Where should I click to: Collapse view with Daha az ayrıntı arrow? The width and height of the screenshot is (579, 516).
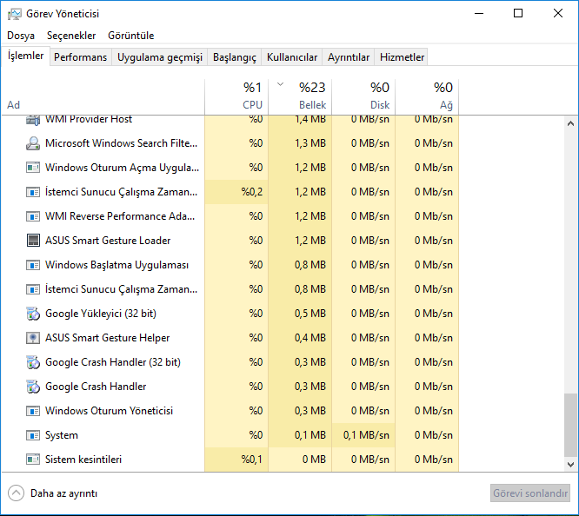click(16, 493)
